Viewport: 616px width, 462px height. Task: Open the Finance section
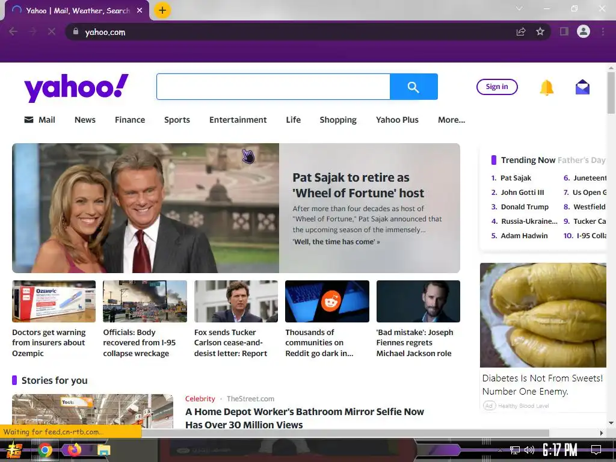[x=130, y=120]
